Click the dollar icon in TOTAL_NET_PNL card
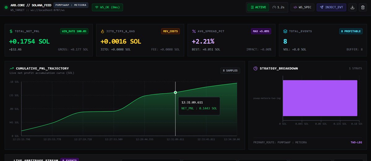This screenshot has width=371, height=161. point(11,31)
